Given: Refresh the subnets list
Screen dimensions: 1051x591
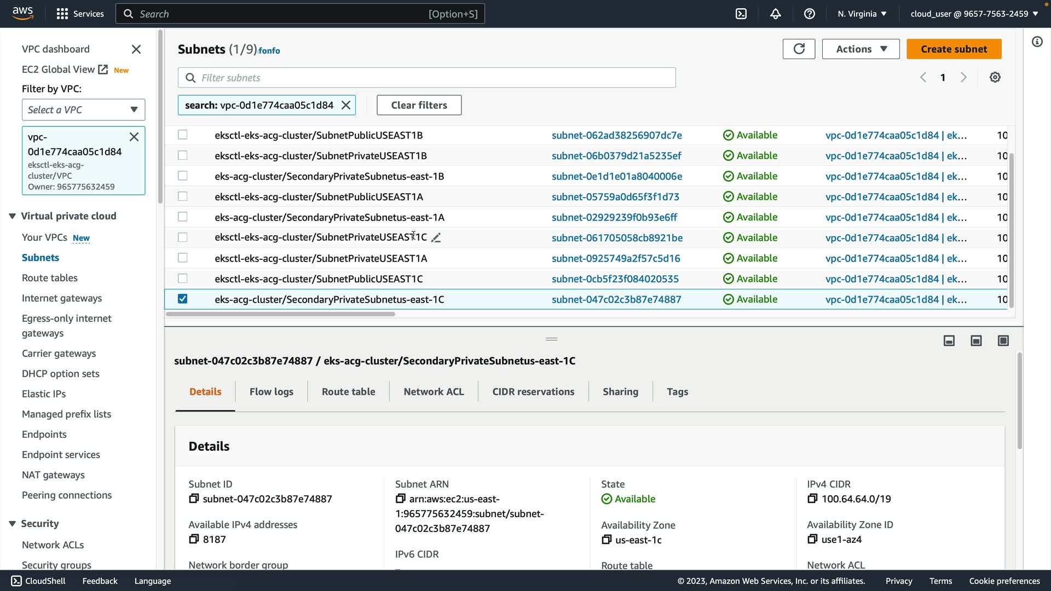Looking at the screenshot, I should click(x=799, y=49).
